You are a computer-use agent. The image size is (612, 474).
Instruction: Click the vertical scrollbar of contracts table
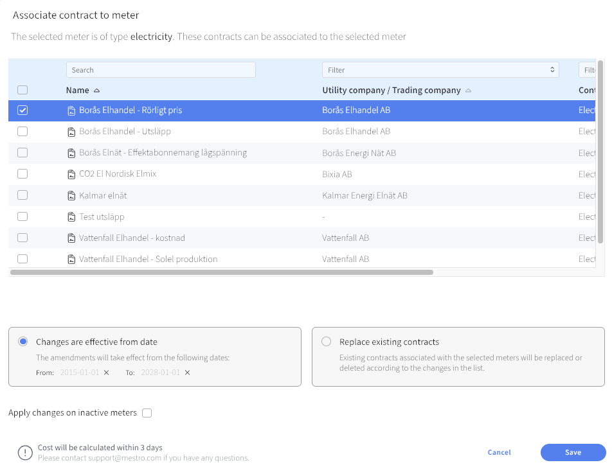tap(600, 152)
